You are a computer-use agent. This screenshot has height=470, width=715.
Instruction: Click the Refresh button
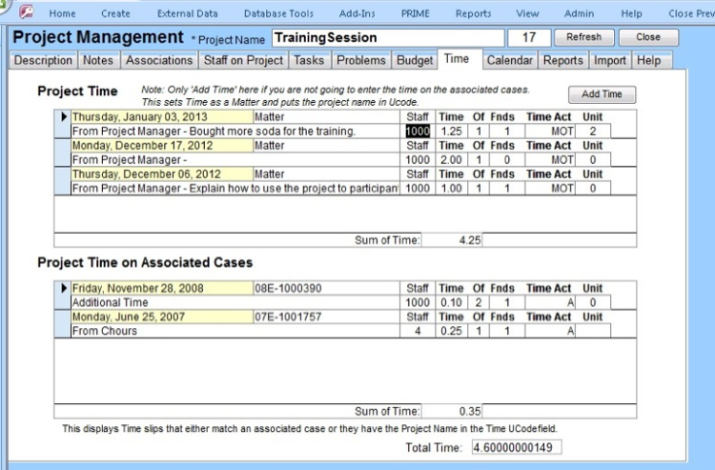(583, 37)
